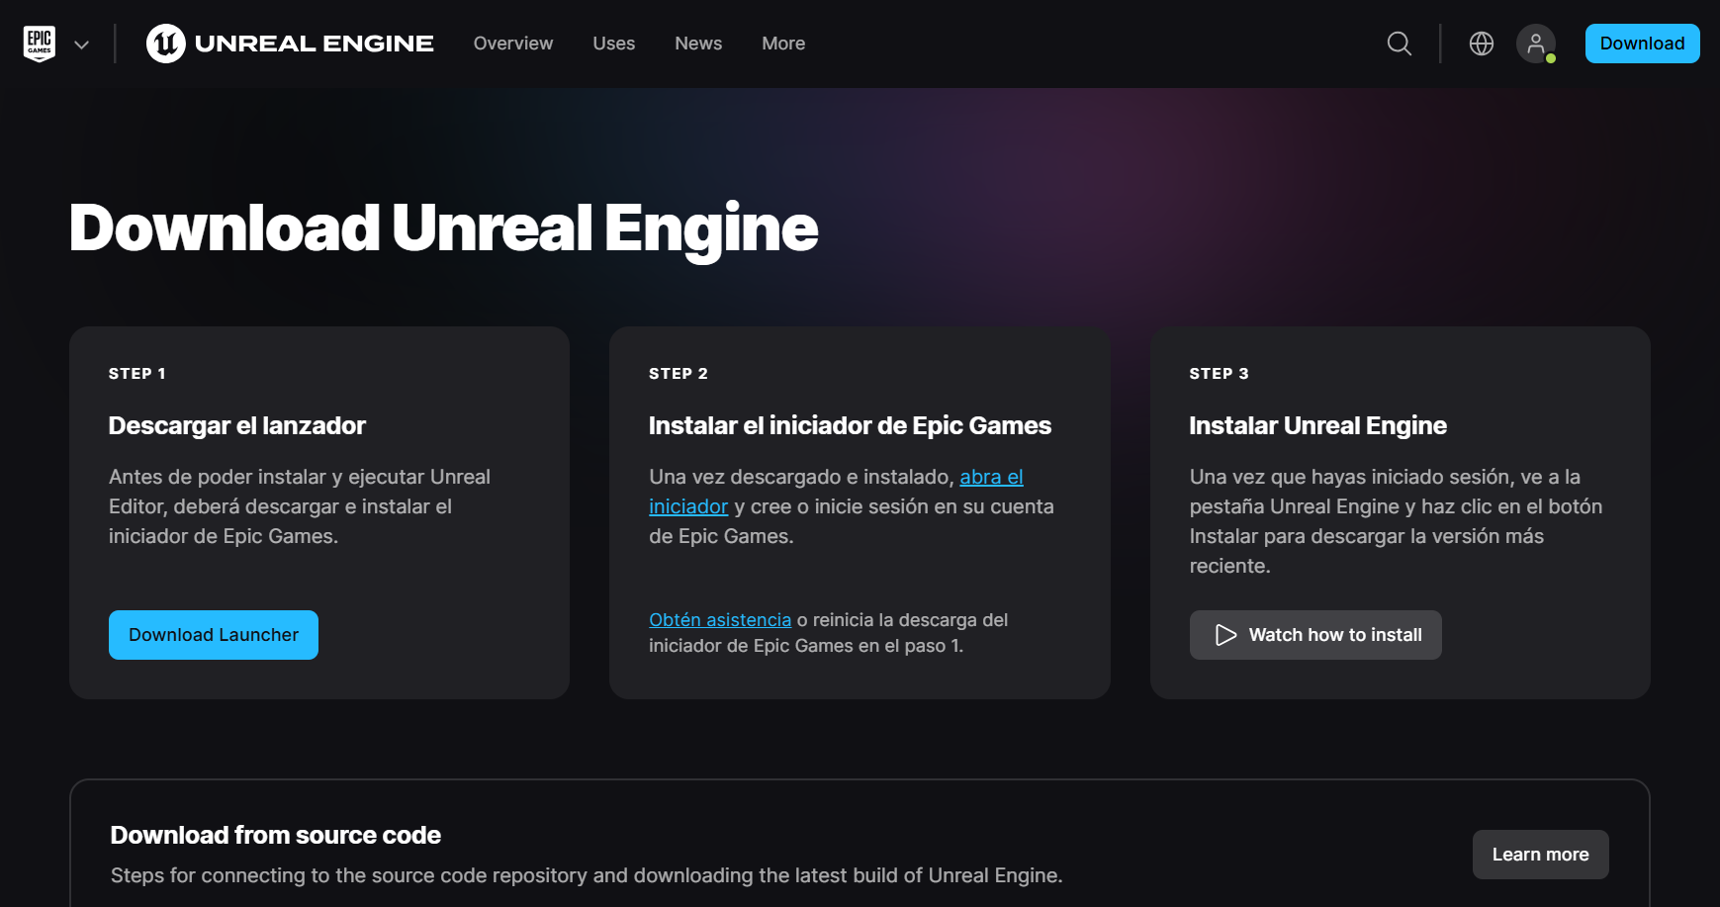Screen dimensions: 1720x907
Task: Open the Overview menu item
Action: [x=513, y=44]
